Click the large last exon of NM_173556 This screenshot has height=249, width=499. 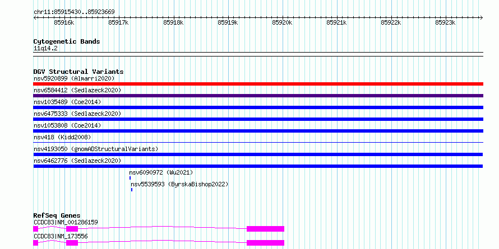[x=265, y=243]
